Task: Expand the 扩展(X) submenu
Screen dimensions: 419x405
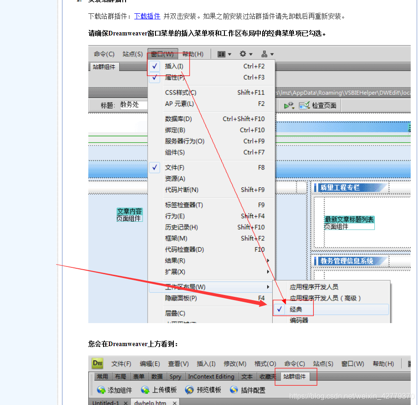Action: tap(212, 272)
